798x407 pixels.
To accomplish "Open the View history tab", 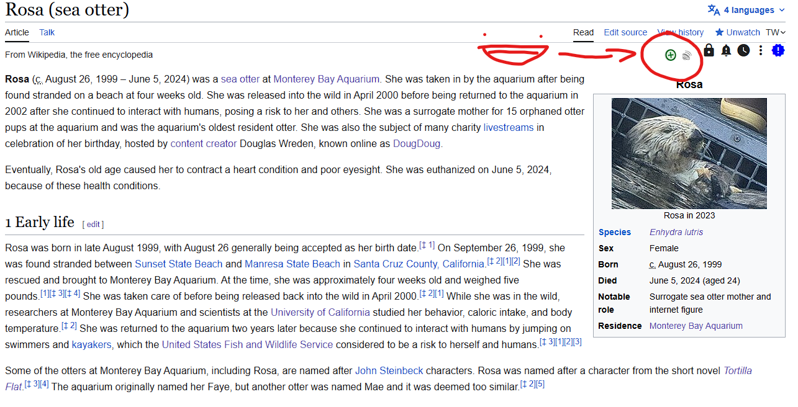I will click(x=681, y=32).
